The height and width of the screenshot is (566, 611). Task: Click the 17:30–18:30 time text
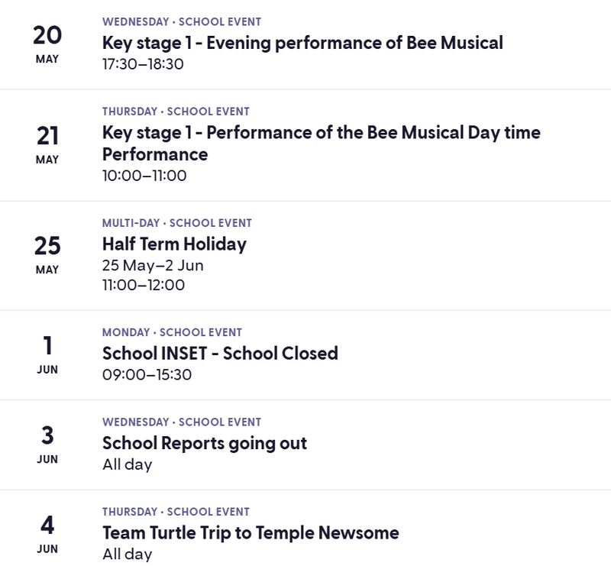coord(143,64)
